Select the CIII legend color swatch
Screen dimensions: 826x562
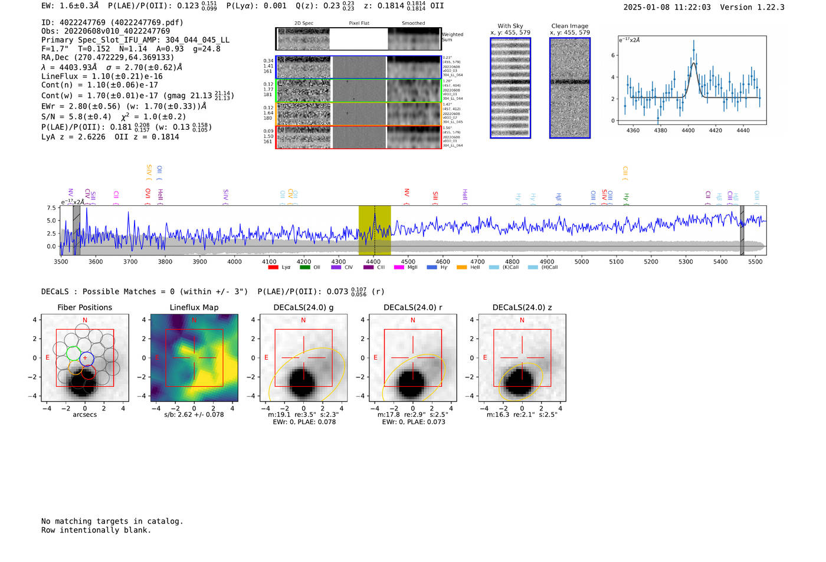[x=369, y=267]
